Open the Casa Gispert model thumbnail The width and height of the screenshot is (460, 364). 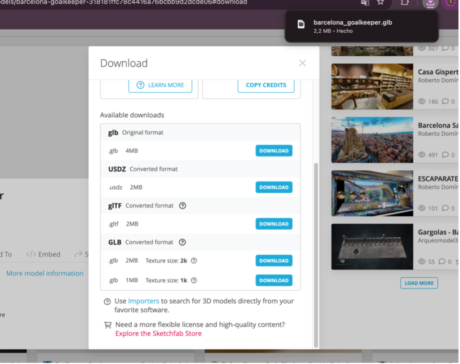(372, 86)
